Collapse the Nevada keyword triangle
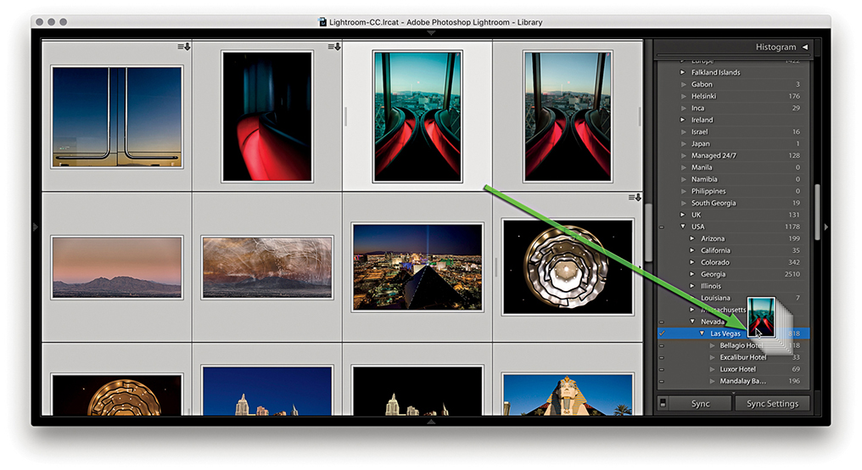The image size is (862, 470). click(x=692, y=322)
